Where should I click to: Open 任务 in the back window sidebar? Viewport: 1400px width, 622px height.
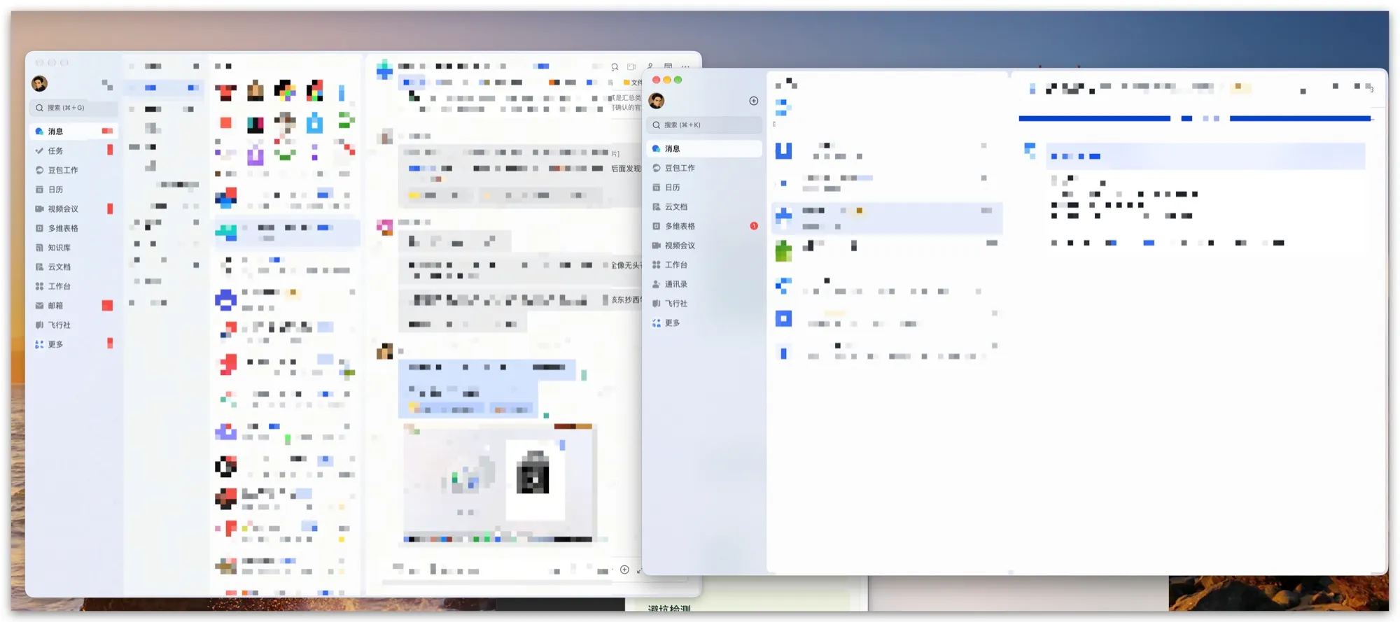pyautogui.click(x=73, y=150)
